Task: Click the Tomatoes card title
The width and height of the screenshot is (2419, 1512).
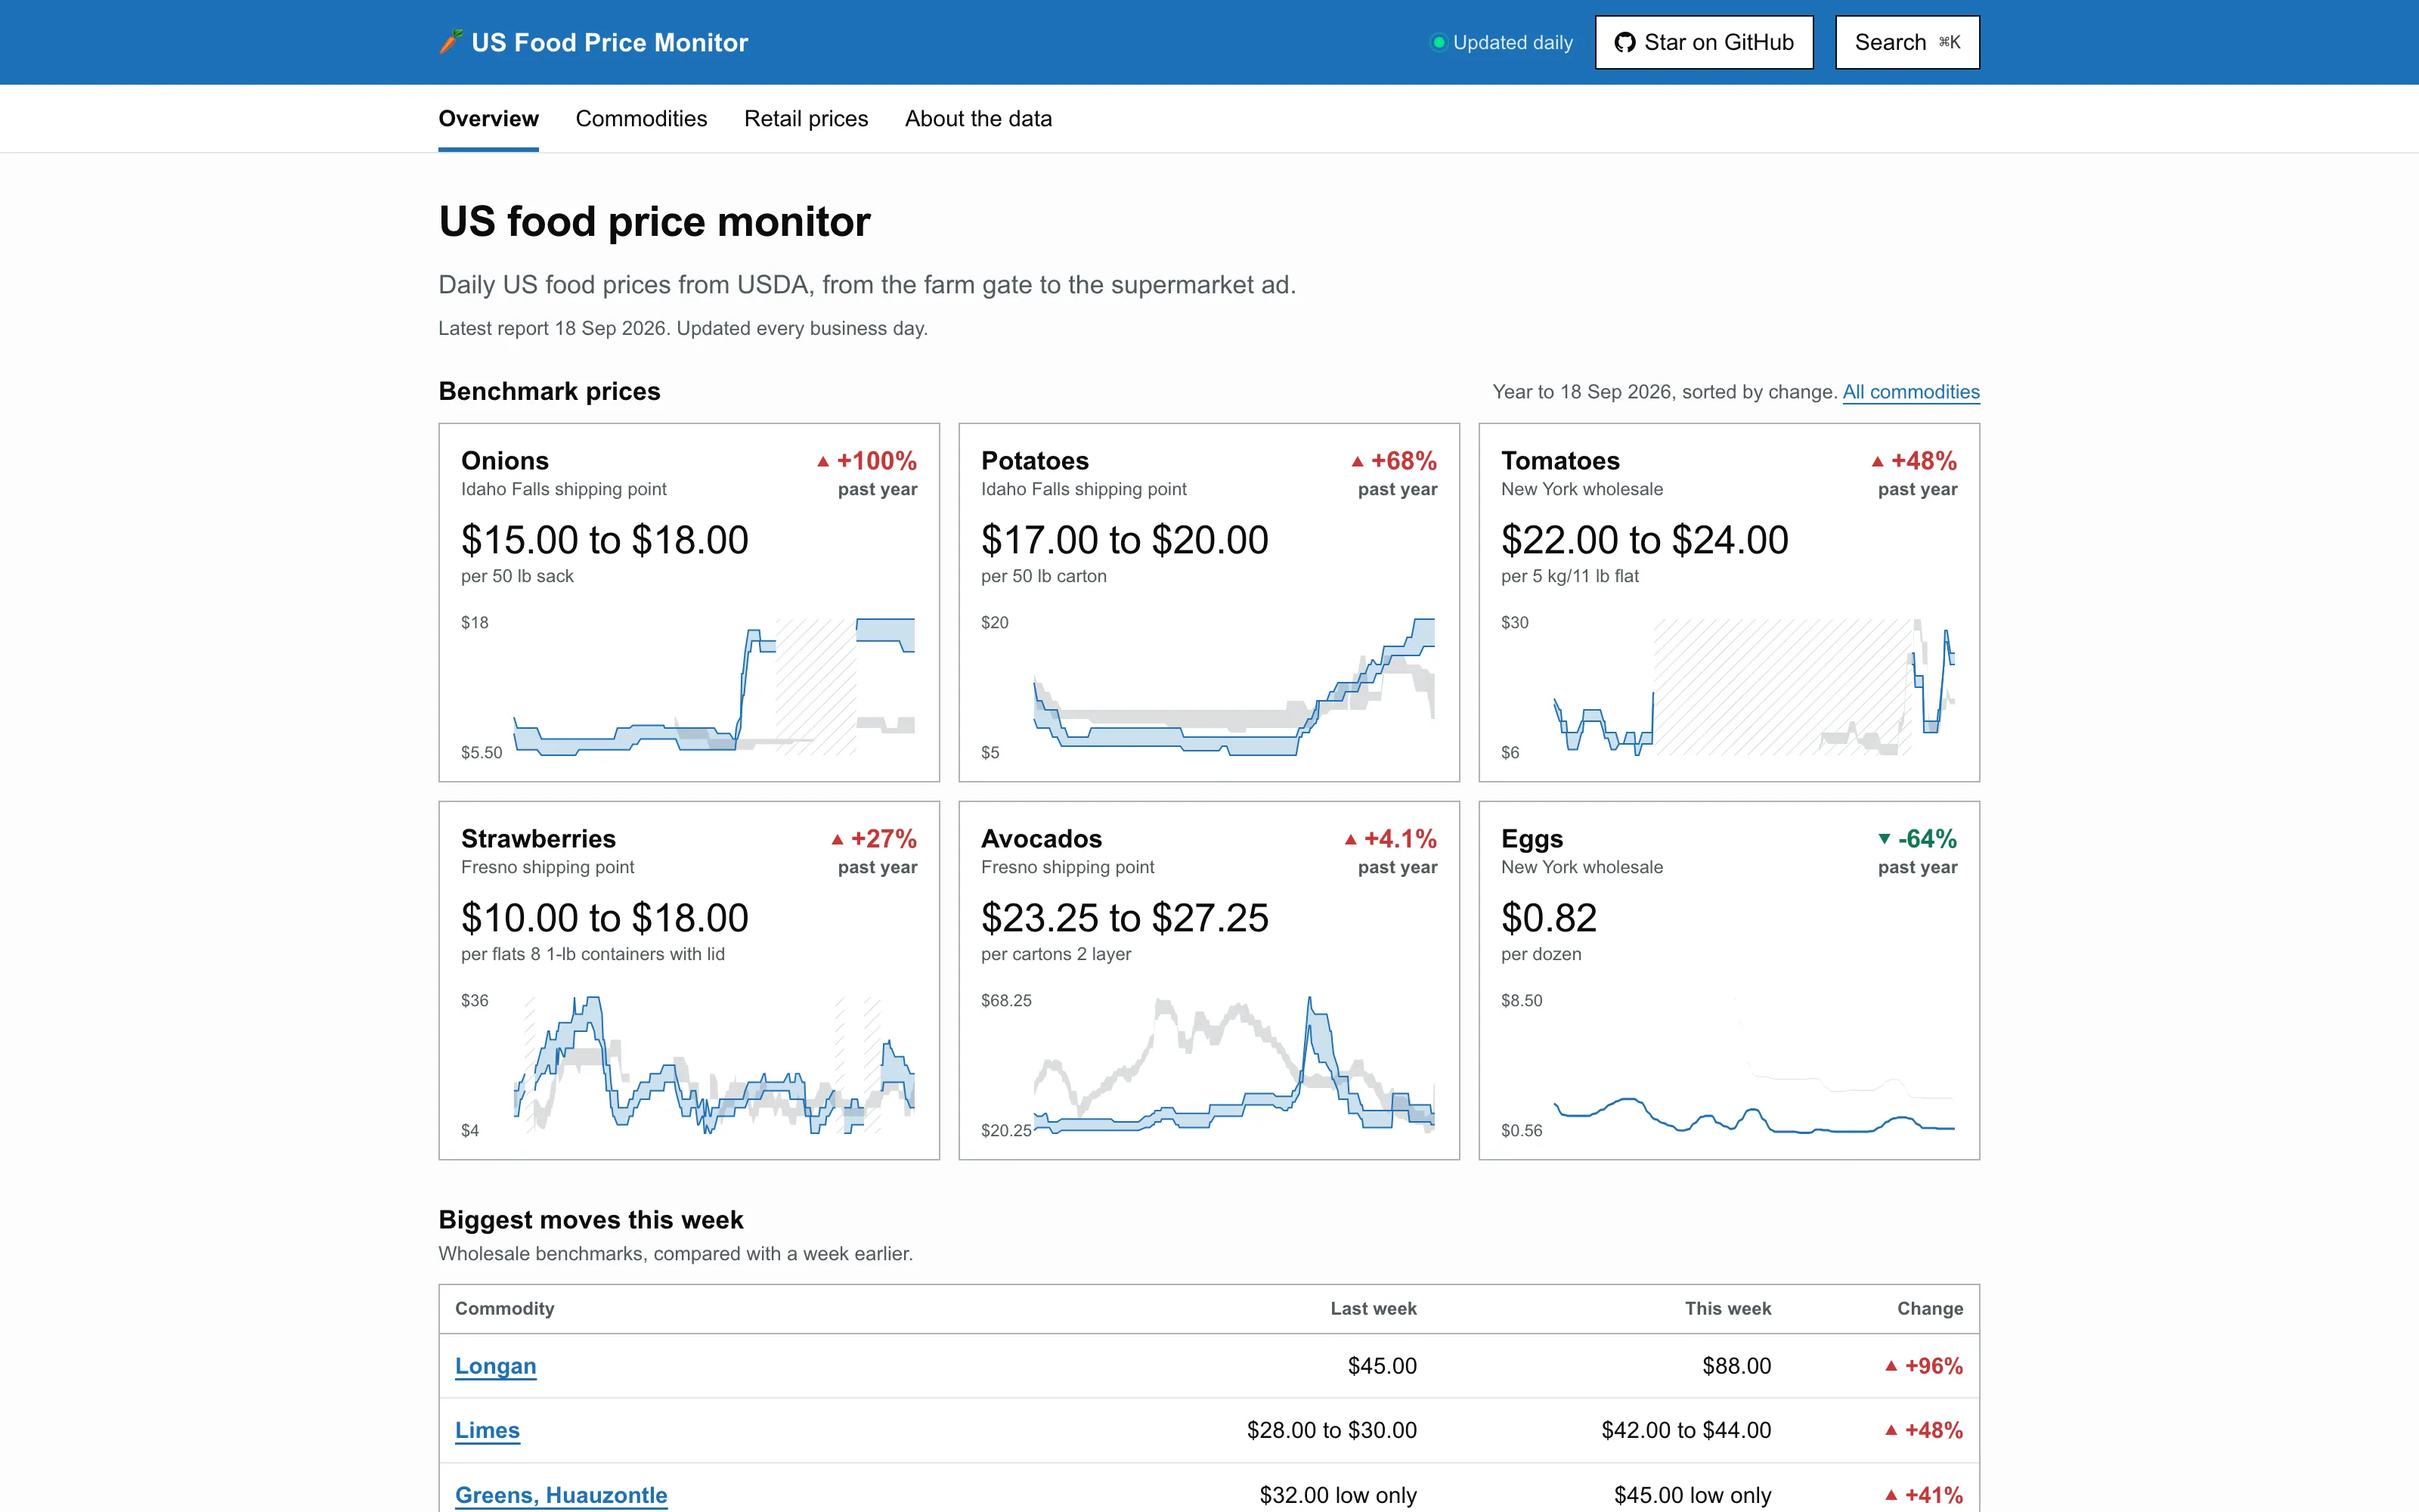Action: click(x=1560, y=461)
